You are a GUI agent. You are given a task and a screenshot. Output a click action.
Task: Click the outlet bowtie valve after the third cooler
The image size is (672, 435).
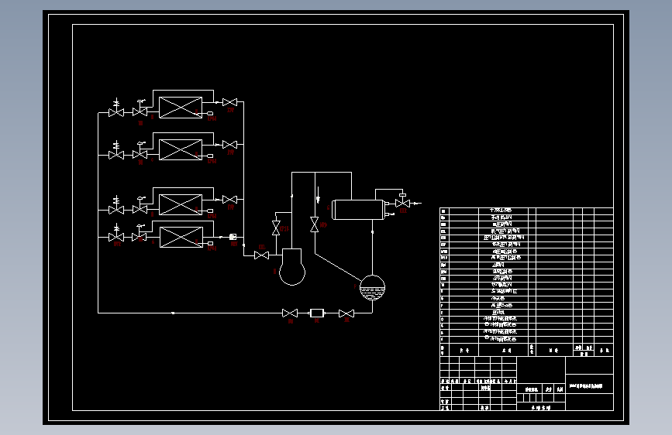pos(229,200)
